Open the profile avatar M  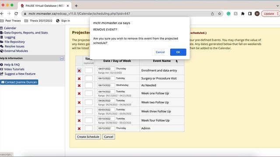pos(257,14)
